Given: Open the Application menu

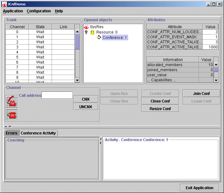Looking at the screenshot, I should (x=13, y=11).
